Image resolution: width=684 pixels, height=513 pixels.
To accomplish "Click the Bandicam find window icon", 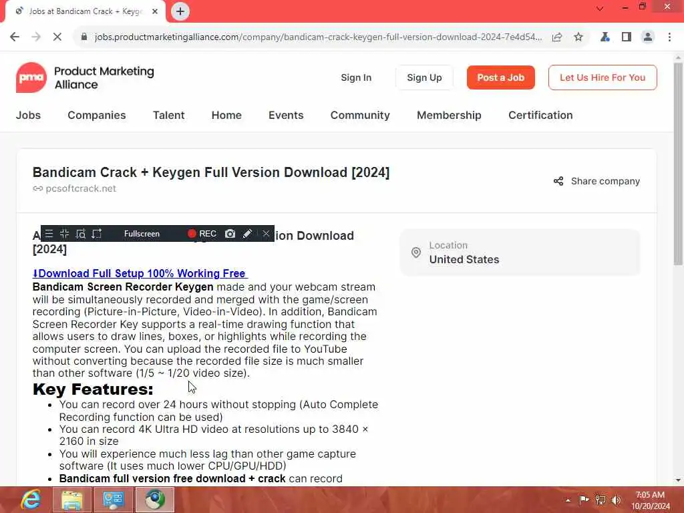I will 81,234.
